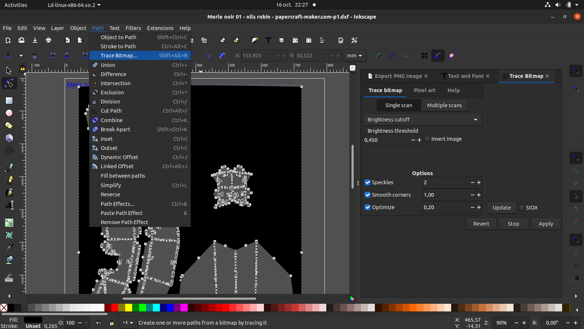The image size is (584, 329).
Task: Create a new document icon
Action: click(8, 40)
